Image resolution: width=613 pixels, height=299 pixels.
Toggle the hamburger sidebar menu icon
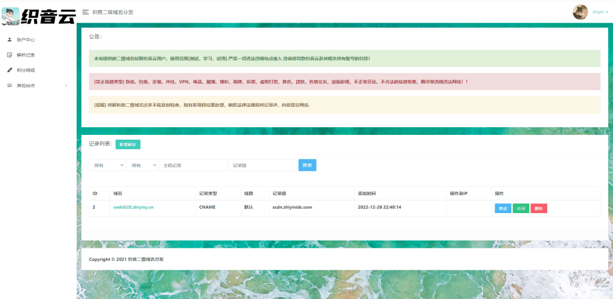coord(86,12)
